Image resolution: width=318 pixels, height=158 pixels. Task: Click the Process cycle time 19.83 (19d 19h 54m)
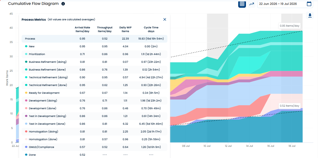click(151, 38)
